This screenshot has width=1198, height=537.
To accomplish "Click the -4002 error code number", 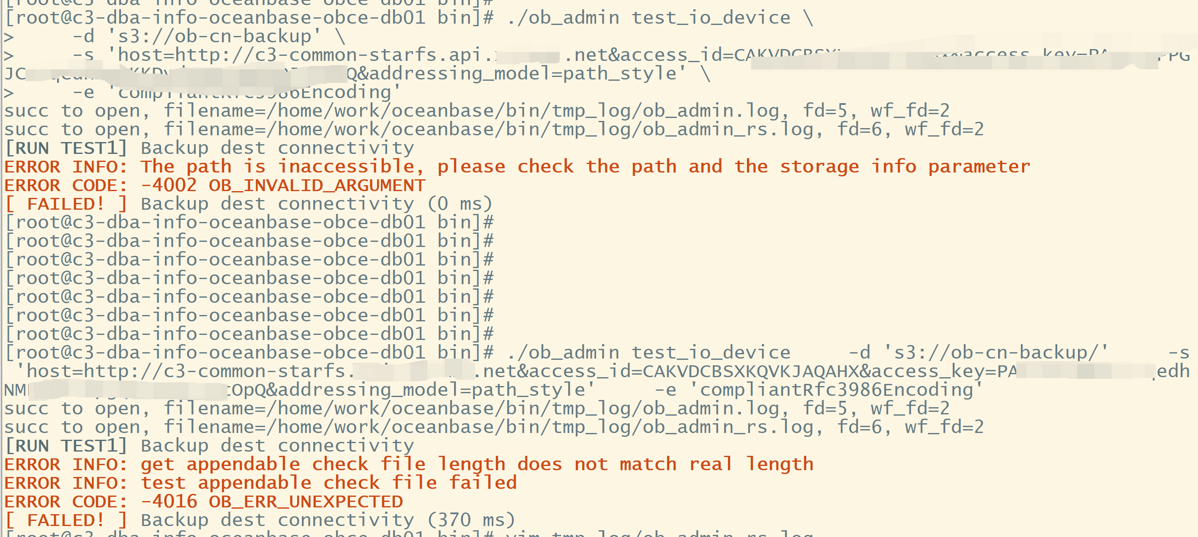I will (169, 185).
